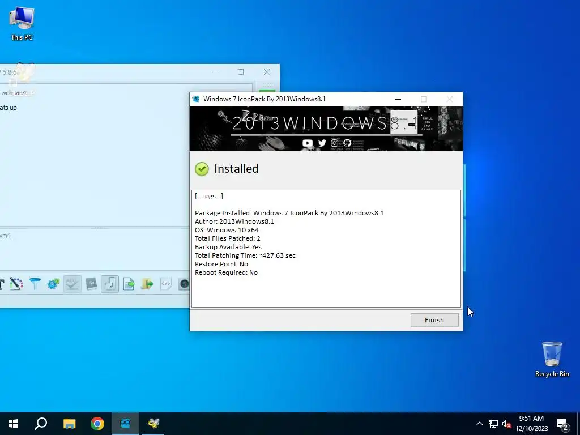This screenshot has width=580, height=435.
Task: Click the send file icon in chat toolbar
Action: pos(129,284)
